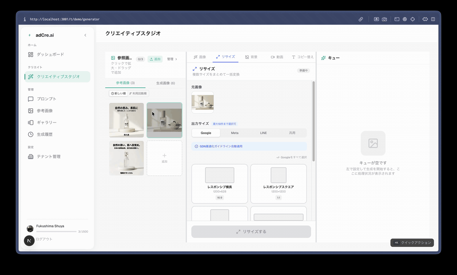
Task: Expand 管理 for reference images
Action: tap(172, 59)
